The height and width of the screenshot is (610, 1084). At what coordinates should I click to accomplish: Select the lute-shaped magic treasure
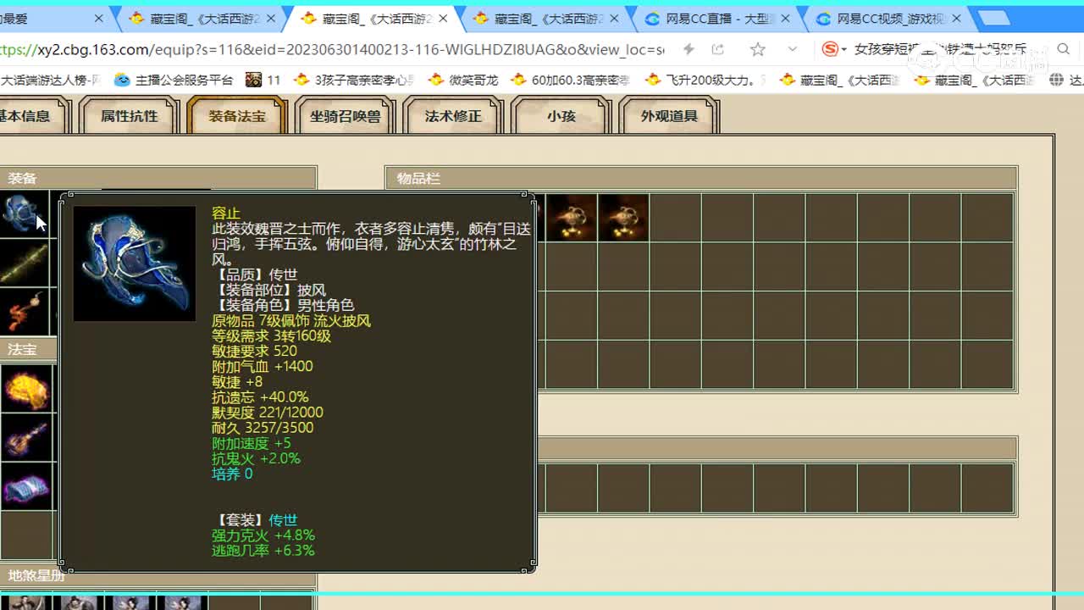click(x=25, y=437)
